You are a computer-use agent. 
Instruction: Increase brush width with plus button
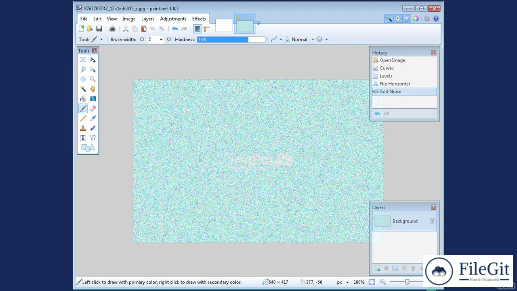(169, 40)
